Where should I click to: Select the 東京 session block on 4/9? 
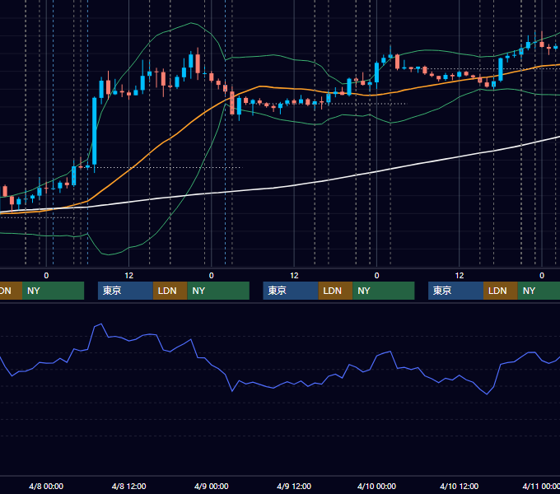291,291
